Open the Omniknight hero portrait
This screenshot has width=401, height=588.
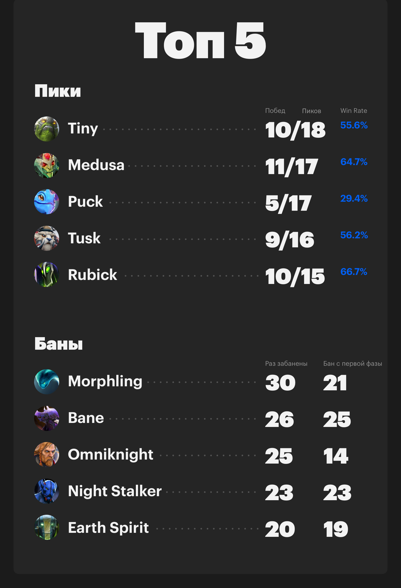[x=47, y=455]
